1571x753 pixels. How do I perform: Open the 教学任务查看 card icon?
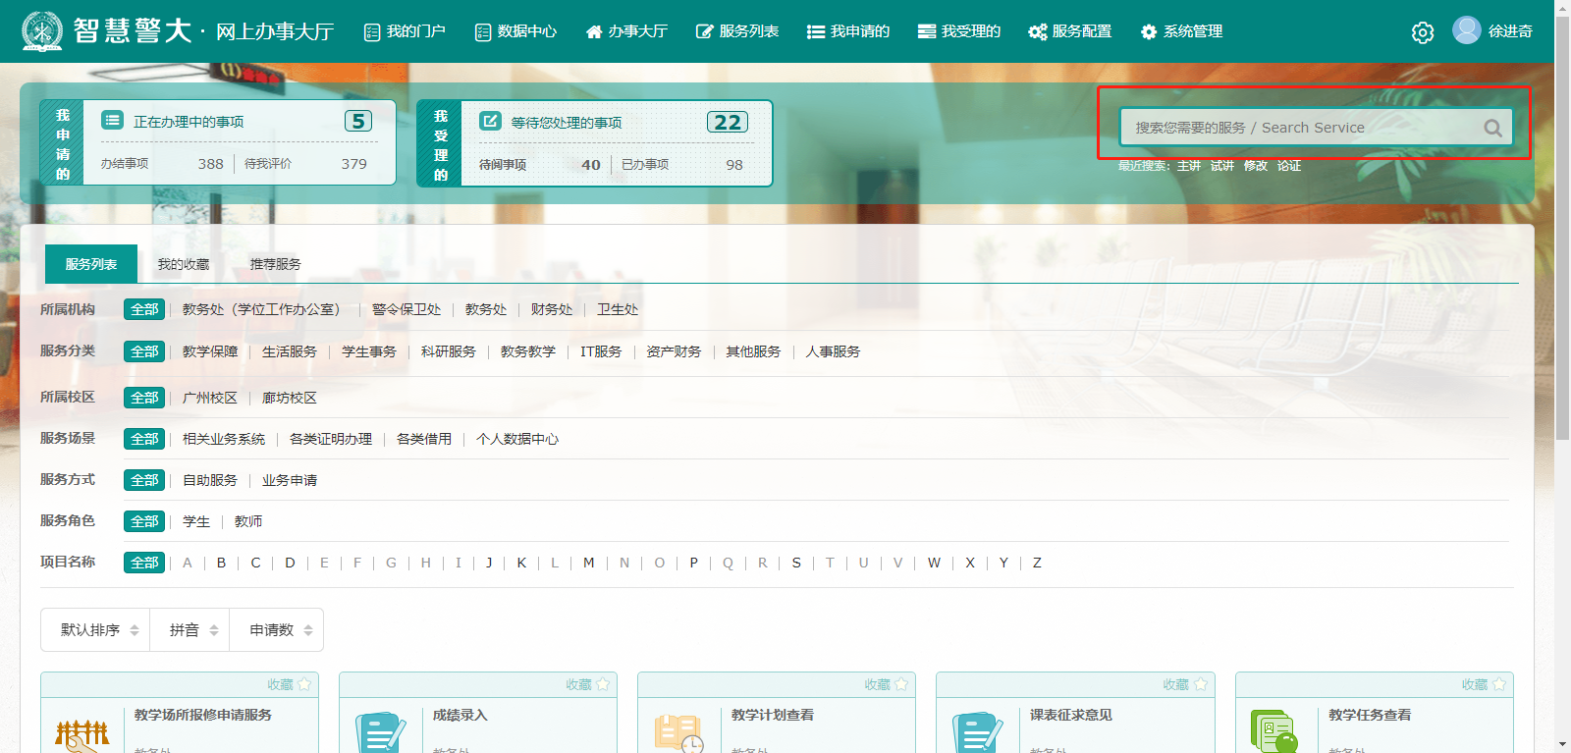(1274, 733)
